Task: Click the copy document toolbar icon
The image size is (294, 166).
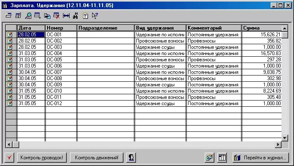Action: [x=47, y=16]
